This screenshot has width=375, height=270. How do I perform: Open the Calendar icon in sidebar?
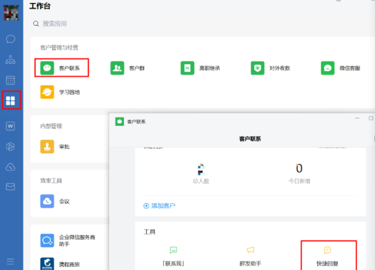click(10, 80)
